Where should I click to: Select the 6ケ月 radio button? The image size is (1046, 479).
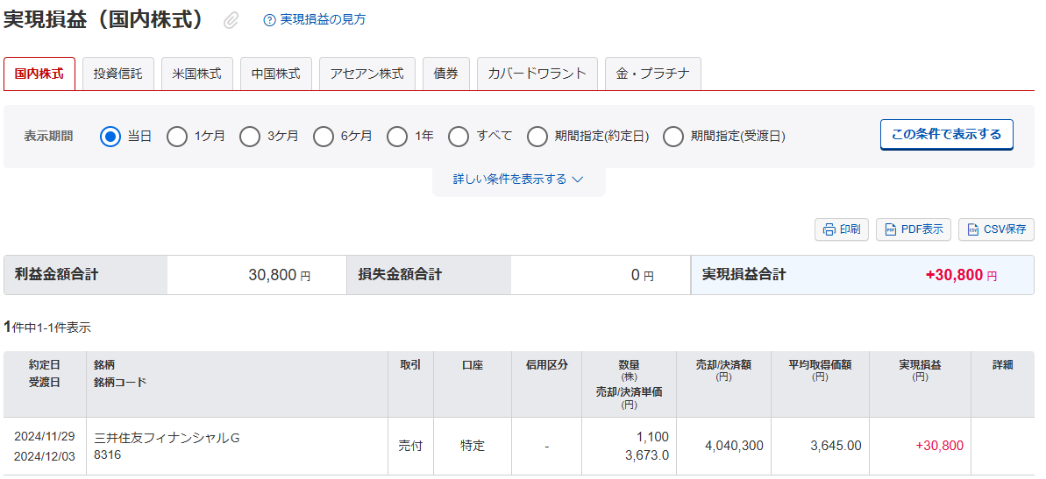324,137
